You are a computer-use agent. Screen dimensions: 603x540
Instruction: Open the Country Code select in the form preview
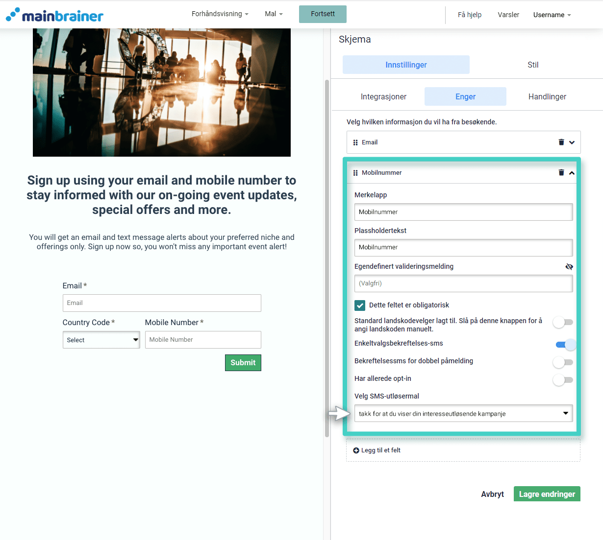coord(101,339)
